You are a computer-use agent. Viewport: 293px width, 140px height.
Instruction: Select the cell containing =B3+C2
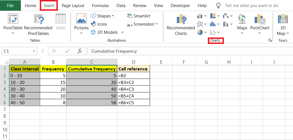[134, 82]
